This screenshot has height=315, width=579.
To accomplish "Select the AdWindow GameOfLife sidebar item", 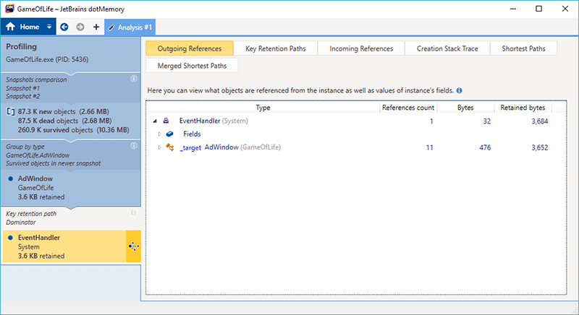I will coord(71,188).
